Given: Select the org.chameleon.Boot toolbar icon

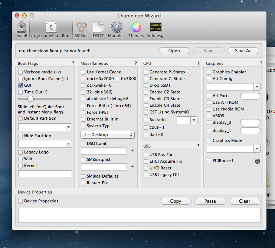Looking at the screenshot, I should [x=51, y=29].
